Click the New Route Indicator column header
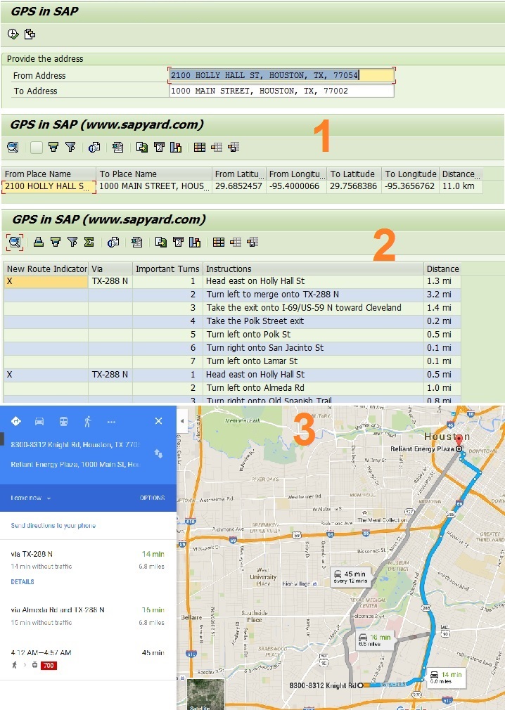This screenshot has width=505, height=710. point(46,269)
